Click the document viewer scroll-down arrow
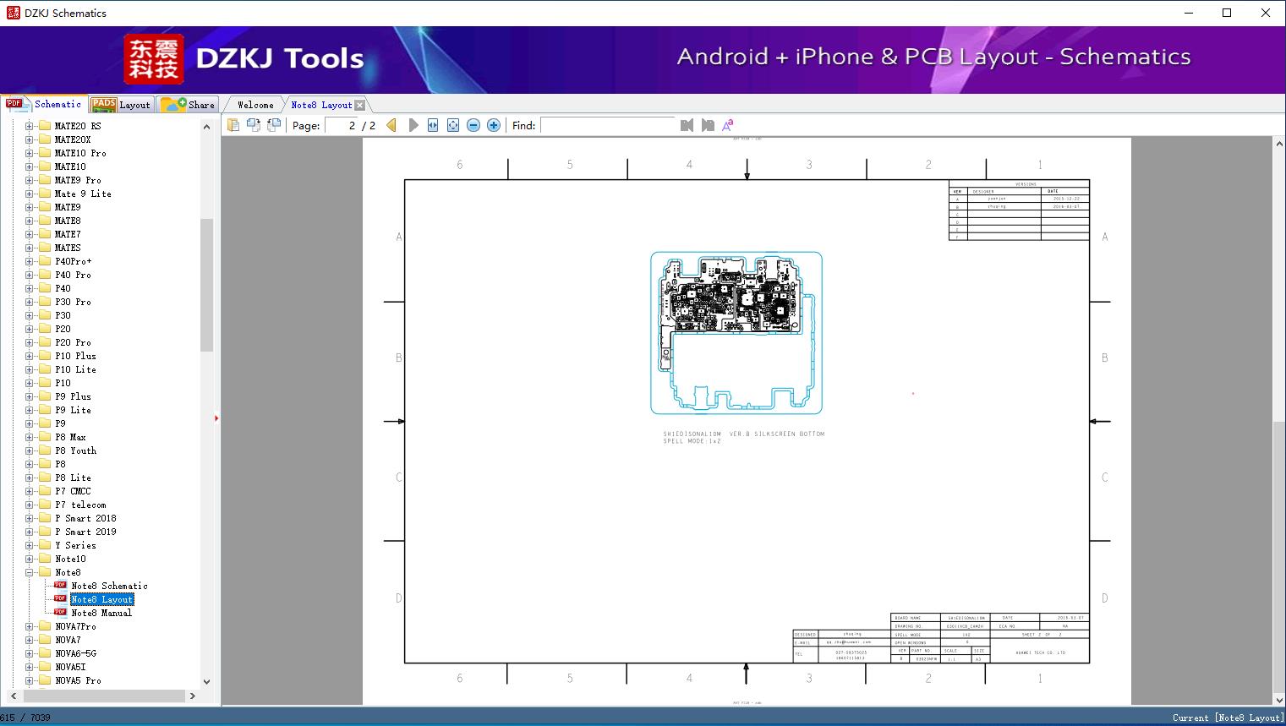 (1278, 699)
